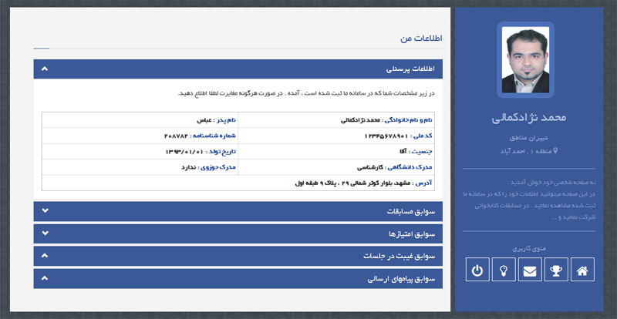Screen dimensions: 617x319
Task: Click the آدرس row in the info table
Action: [x=362, y=183]
